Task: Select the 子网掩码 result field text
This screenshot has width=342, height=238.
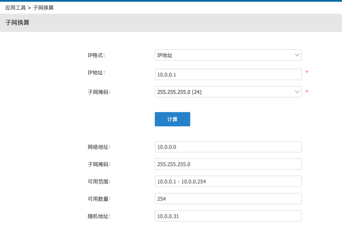Action: [x=228, y=164]
